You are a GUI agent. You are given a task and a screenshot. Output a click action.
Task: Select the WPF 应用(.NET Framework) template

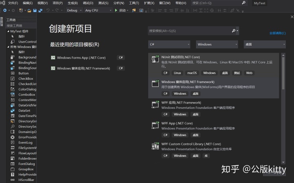click(x=214, y=108)
